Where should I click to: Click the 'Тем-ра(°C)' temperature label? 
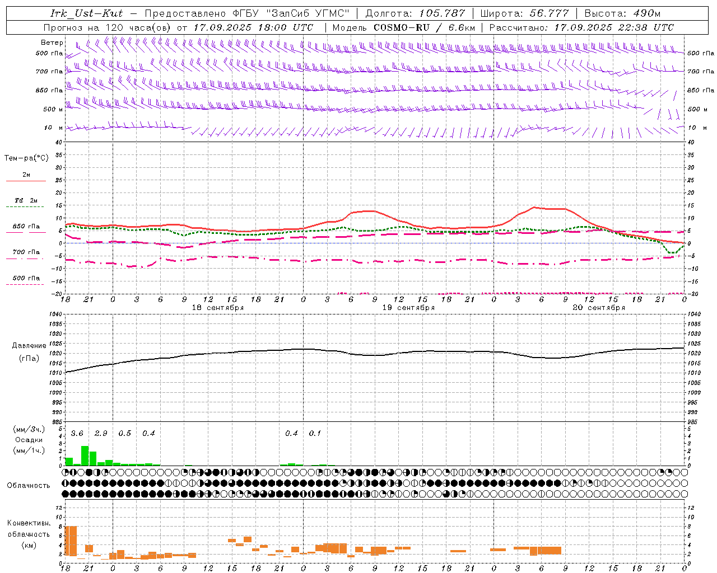click(26, 158)
